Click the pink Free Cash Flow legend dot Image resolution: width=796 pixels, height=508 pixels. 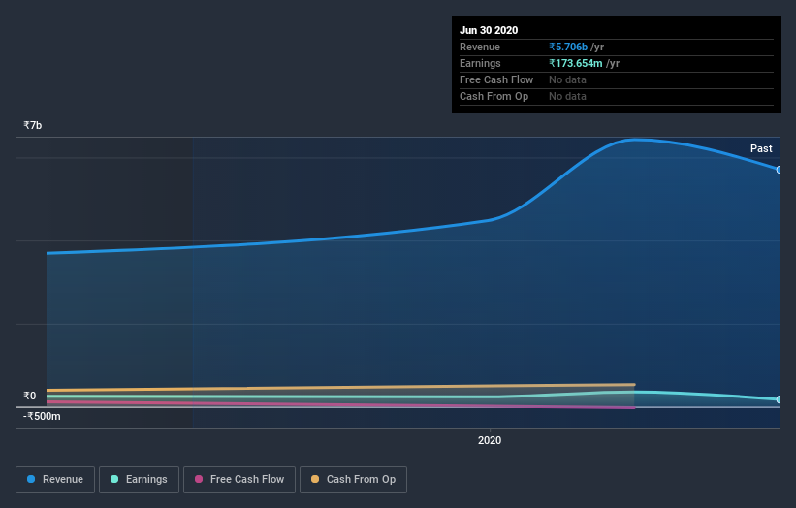(199, 479)
